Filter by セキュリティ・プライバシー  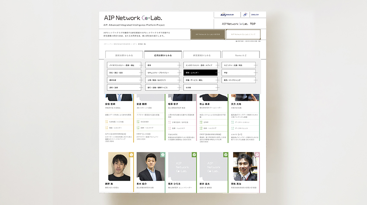(163, 73)
